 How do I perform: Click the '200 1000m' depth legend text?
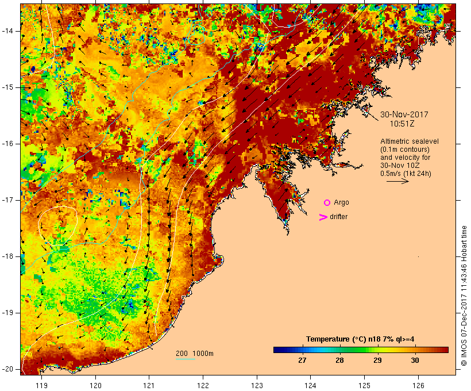click(x=195, y=354)
